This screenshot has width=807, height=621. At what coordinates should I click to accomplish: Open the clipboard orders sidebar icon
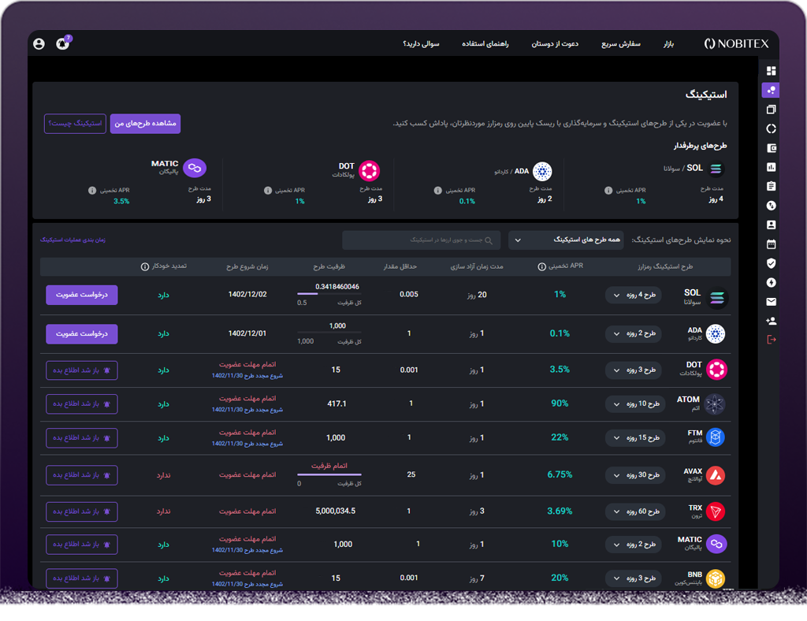[771, 186]
